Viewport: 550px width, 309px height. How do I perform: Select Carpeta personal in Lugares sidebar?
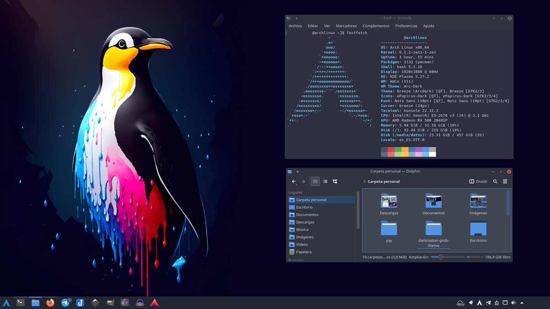(321, 200)
